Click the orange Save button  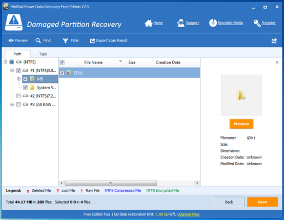pos(262,202)
